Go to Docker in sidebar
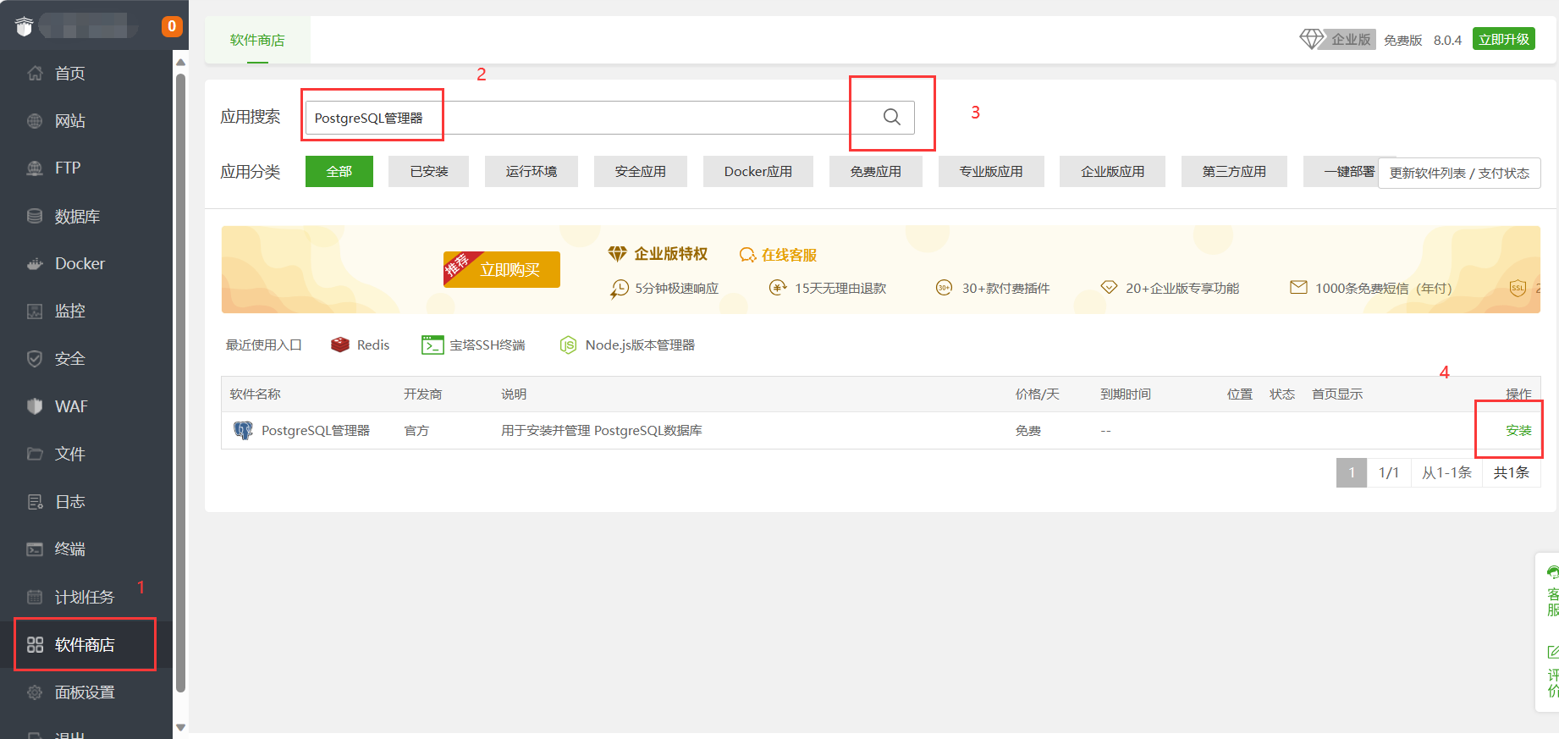 point(80,264)
